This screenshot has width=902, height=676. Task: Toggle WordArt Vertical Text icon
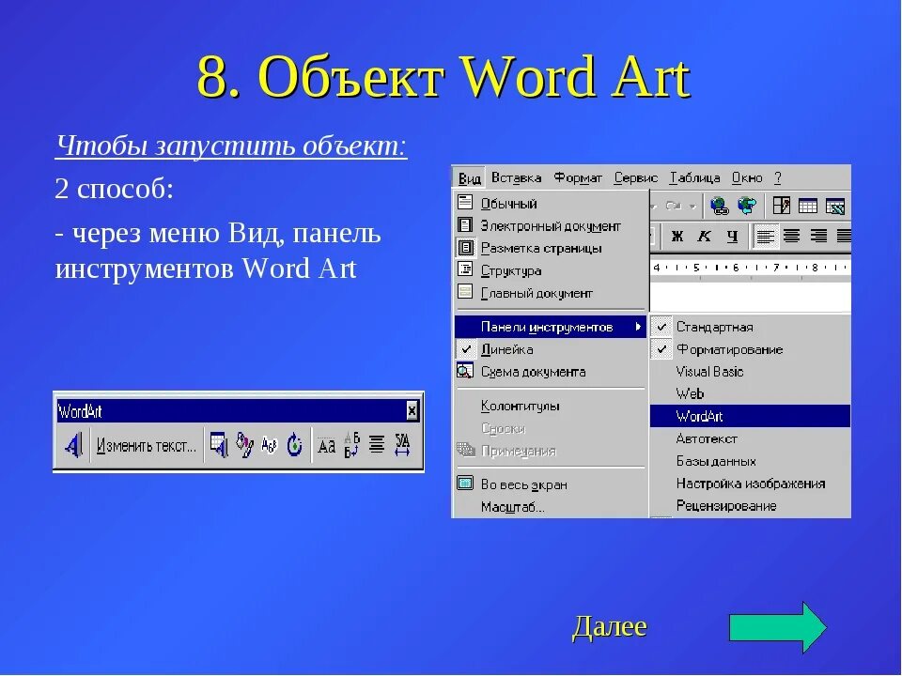tap(351, 445)
